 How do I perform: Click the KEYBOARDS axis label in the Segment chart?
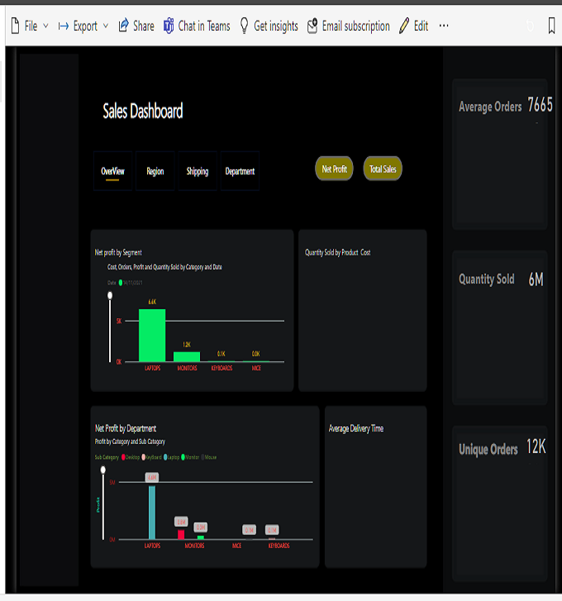tap(221, 368)
